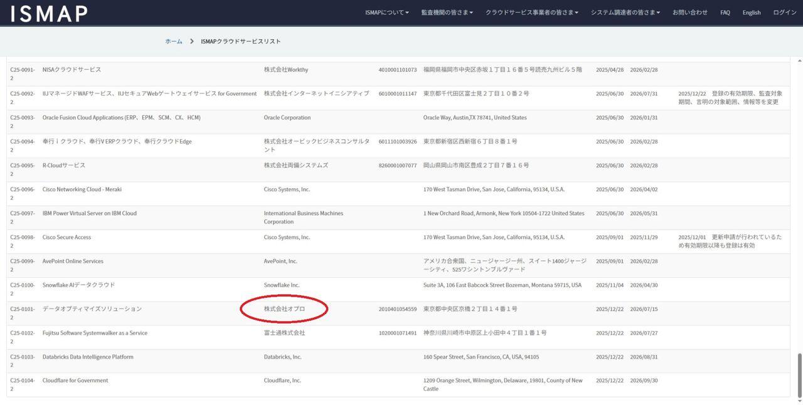Open the FAQ page
Viewport: 803px width, 405px height.
point(725,13)
